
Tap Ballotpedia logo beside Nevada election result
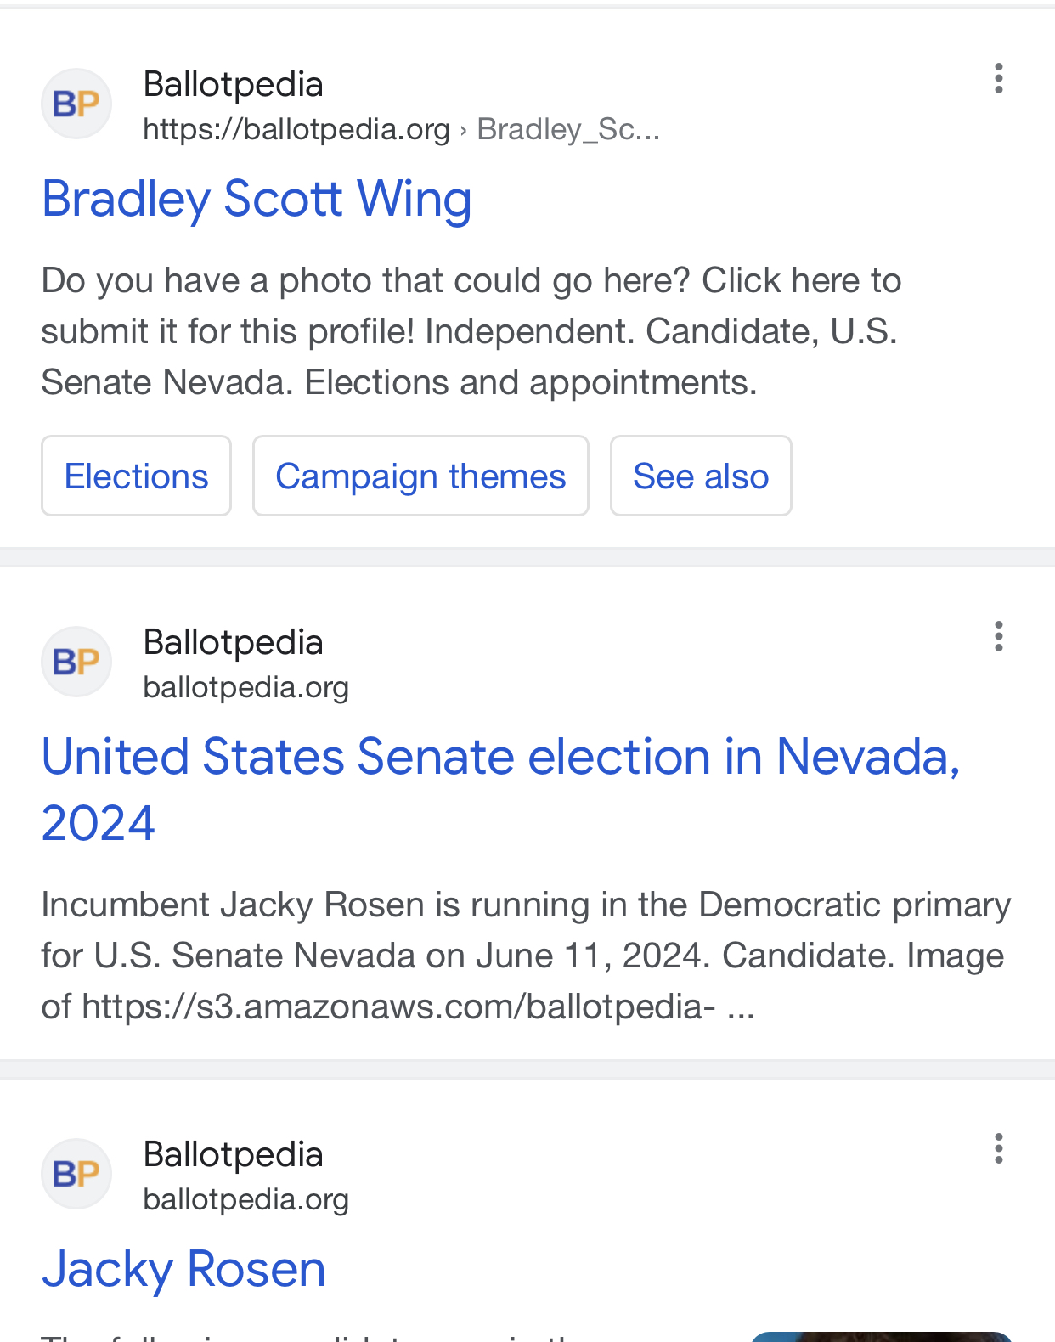76,662
